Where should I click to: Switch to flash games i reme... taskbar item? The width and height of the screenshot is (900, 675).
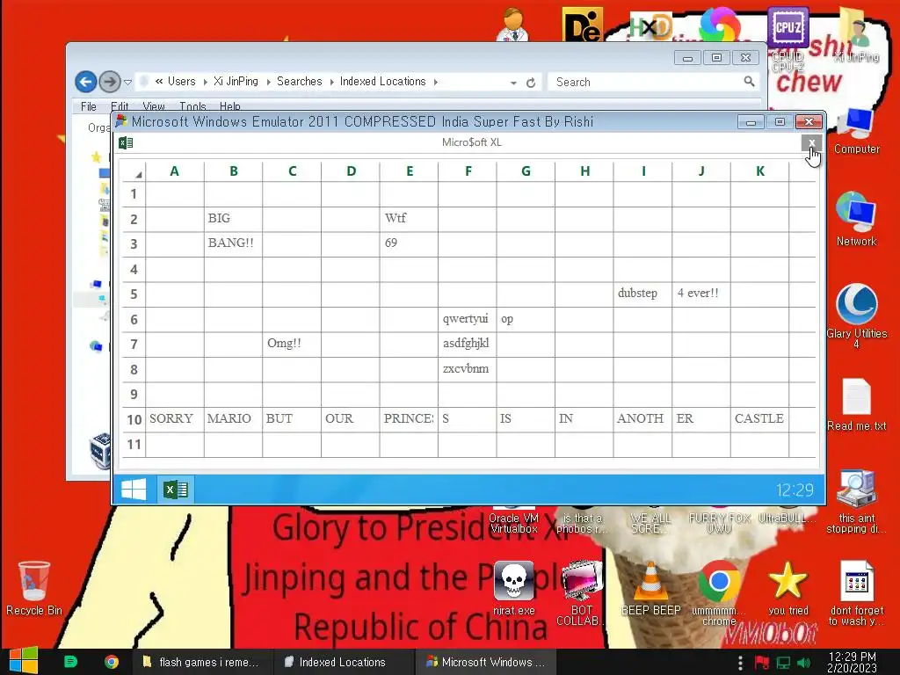[201, 662]
